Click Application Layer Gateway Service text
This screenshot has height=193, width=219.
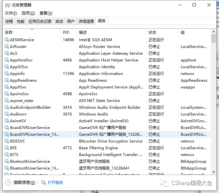pos(111,53)
